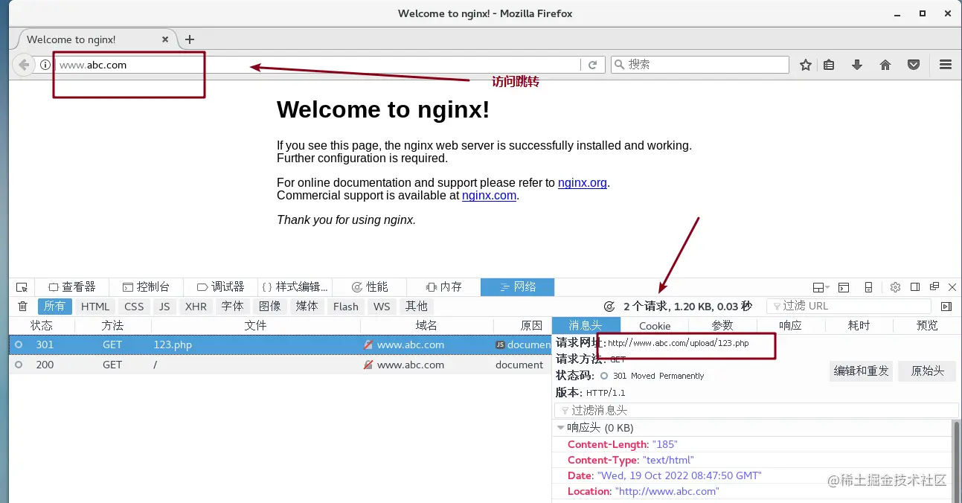Follow the nginx.org link
Screen dimensions: 962x503
(583, 183)
